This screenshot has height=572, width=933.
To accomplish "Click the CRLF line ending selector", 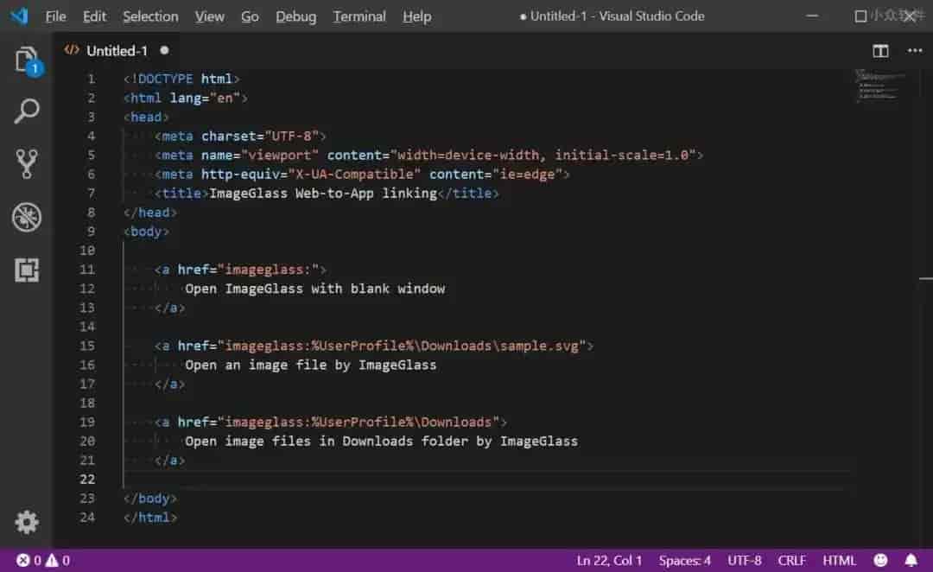I will (x=792, y=560).
